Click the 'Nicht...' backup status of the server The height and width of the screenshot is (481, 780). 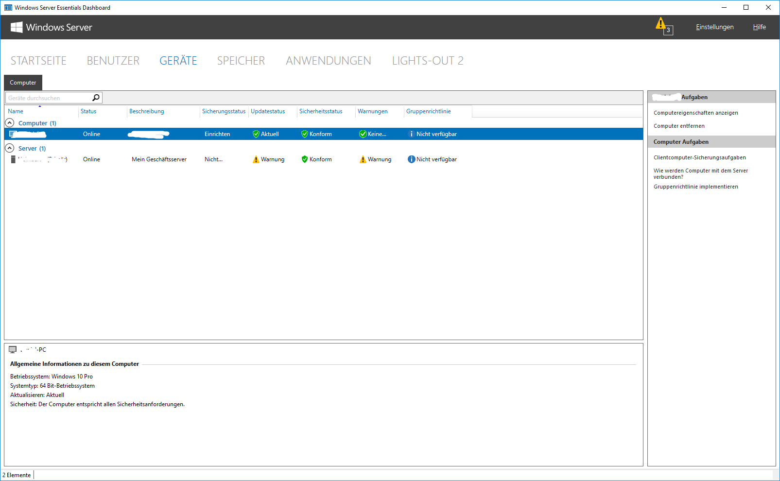[213, 159]
